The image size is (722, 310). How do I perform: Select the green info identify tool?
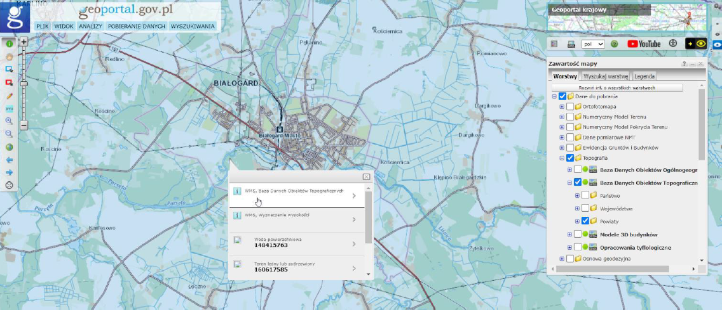tap(10, 44)
